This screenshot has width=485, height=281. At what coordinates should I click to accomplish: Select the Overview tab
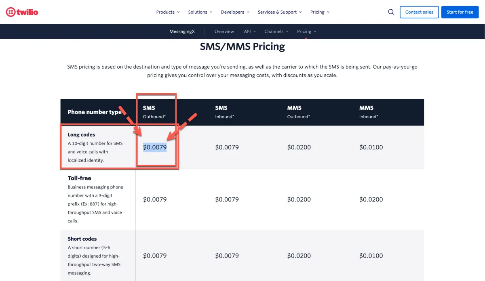pos(224,31)
